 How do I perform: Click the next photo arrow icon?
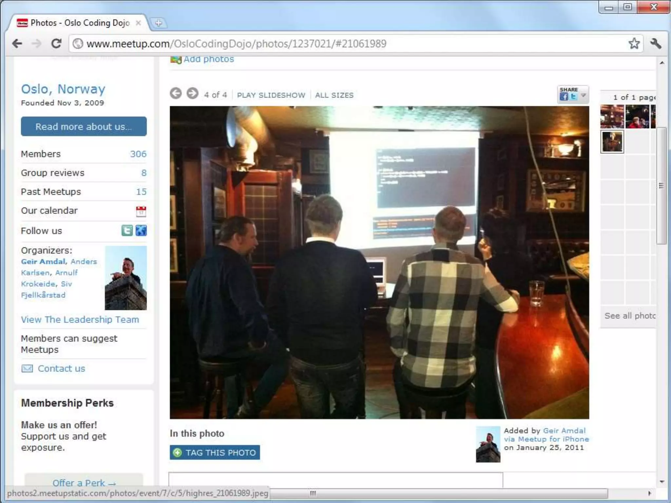click(192, 94)
